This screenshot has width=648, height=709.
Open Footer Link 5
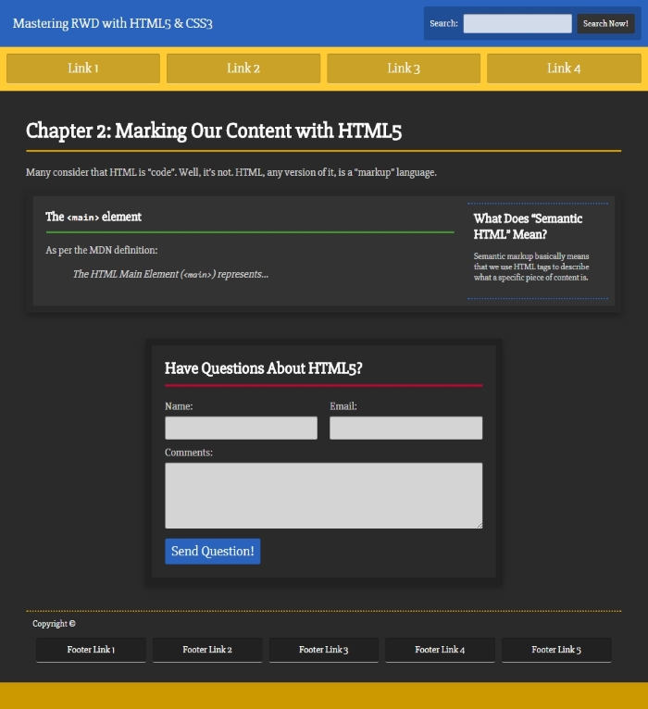556,650
